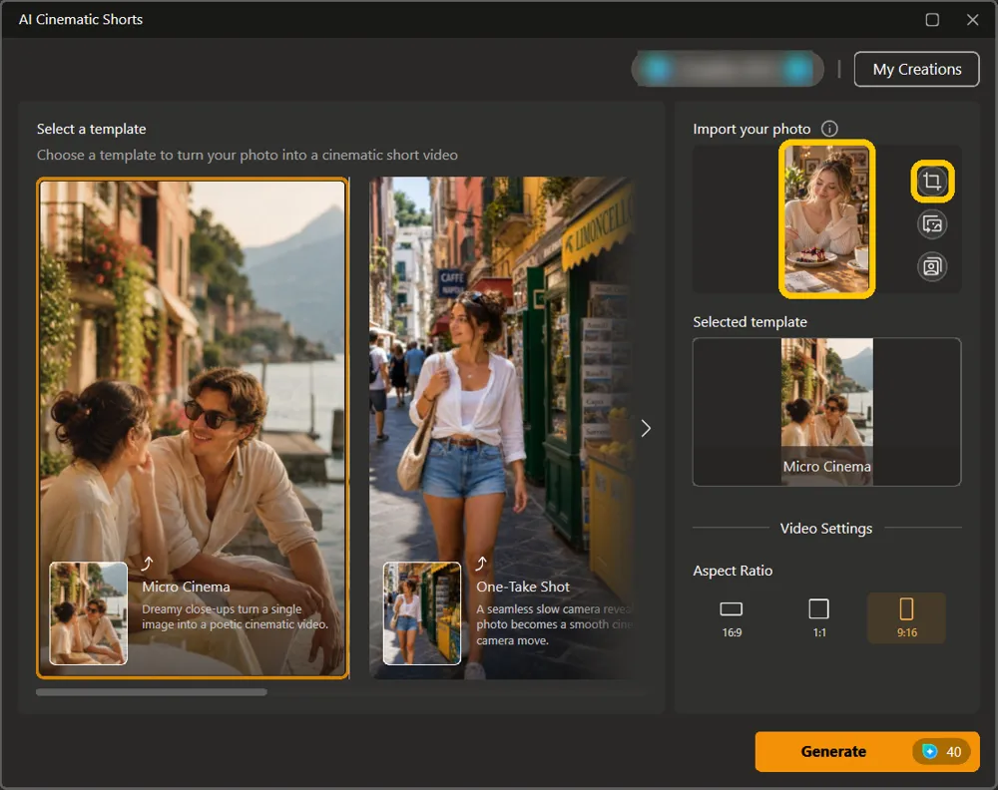
Task: Click the 'Micro Cinema' title on template card
Action: [186, 587]
